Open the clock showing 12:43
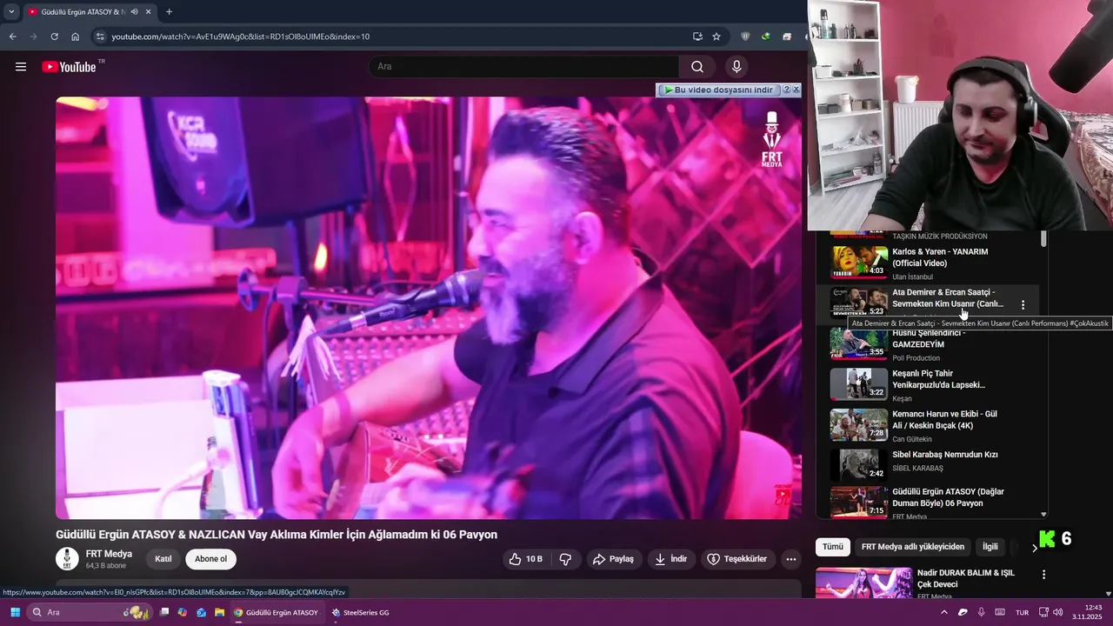 click(x=1088, y=612)
